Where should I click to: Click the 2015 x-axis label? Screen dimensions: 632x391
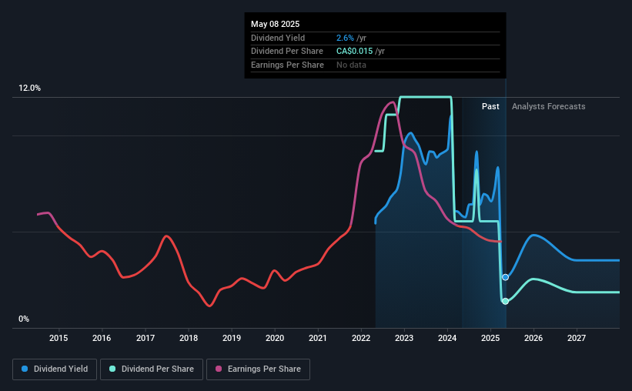click(59, 338)
